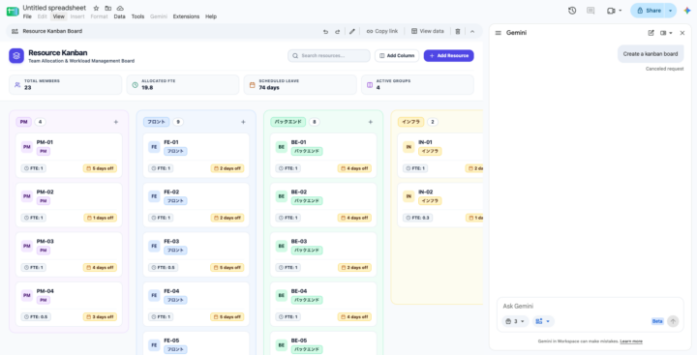
Task: Close the Gemini side panel
Action: coord(682,33)
